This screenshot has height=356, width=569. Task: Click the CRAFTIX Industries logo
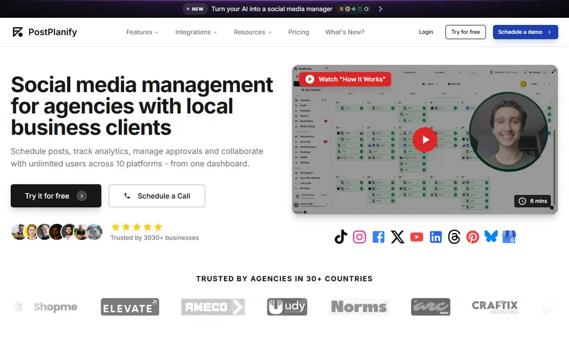pos(494,307)
